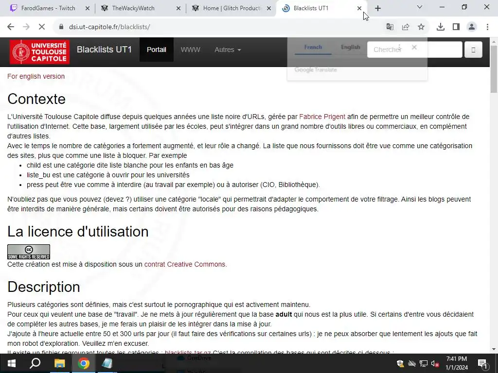Close the Google Translate popup
The width and height of the screenshot is (498, 373).
click(414, 47)
